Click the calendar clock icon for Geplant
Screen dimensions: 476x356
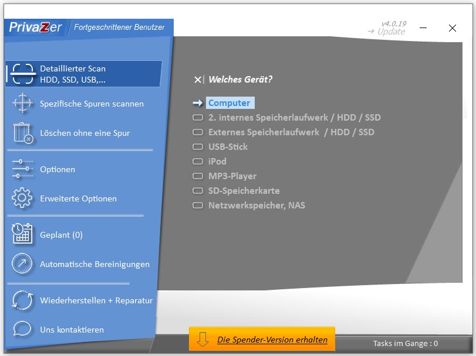(22, 234)
